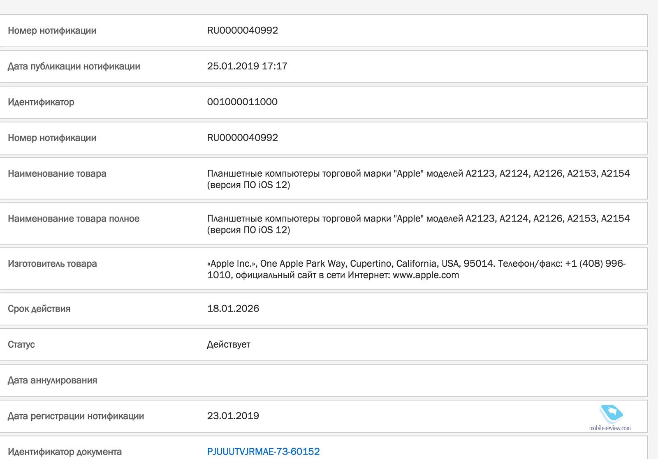Select the second RU0000040992 value below Идентификатор
This screenshot has width=658, height=459.
(x=243, y=138)
